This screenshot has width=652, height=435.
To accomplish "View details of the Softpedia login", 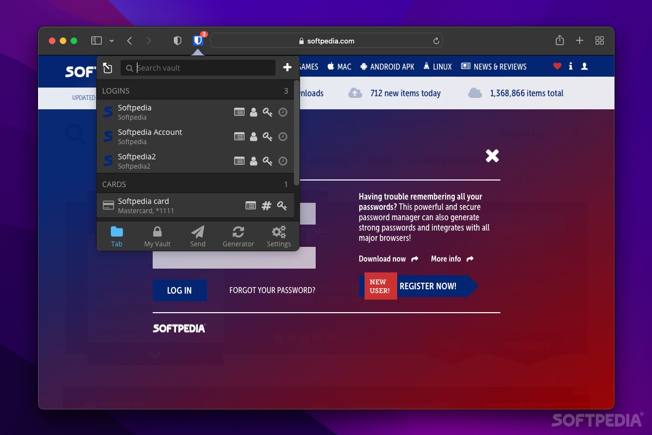I will coord(239,112).
